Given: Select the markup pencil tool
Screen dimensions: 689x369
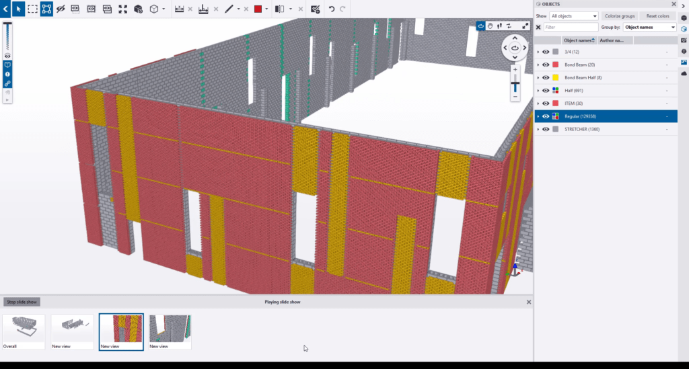Looking at the screenshot, I should (229, 9).
